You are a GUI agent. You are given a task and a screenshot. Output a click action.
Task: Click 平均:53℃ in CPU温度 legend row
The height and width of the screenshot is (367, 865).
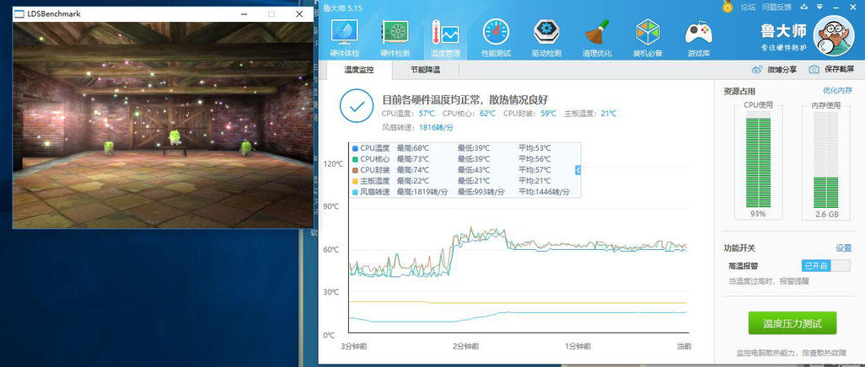pos(535,148)
